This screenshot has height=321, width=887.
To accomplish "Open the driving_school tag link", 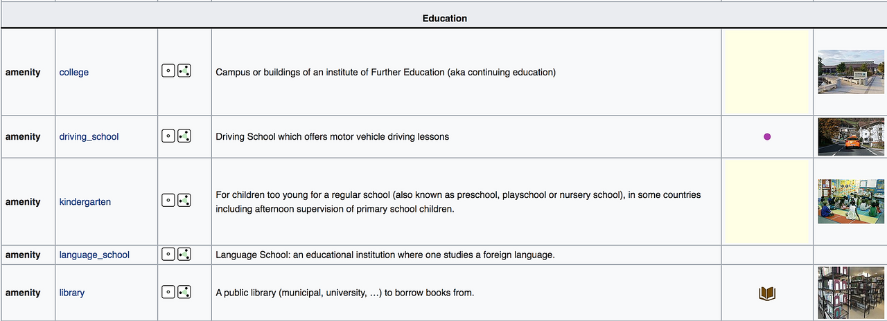I will (89, 136).
